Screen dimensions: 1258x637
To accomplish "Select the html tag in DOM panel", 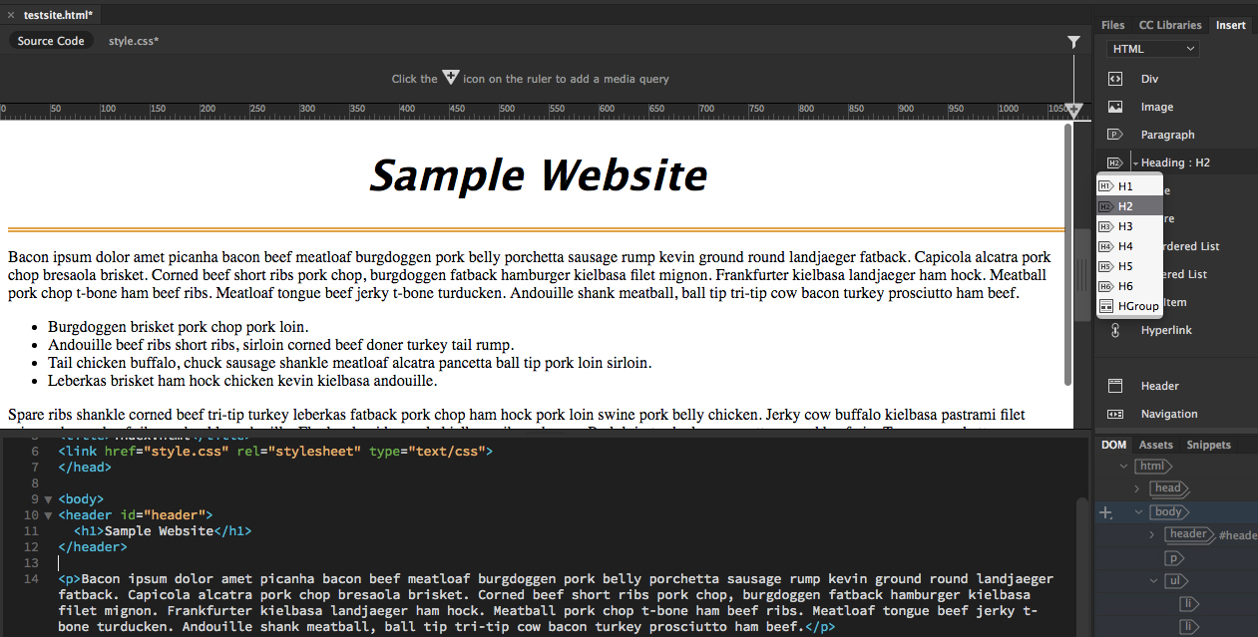I will pyautogui.click(x=1152, y=466).
